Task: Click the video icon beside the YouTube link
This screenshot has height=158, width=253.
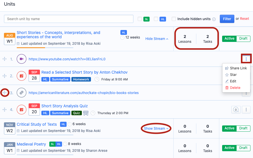Action: click(x=22, y=59)
